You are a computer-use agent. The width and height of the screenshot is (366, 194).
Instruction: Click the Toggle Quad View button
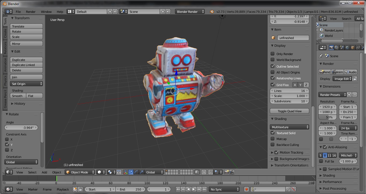pos(290,111)
